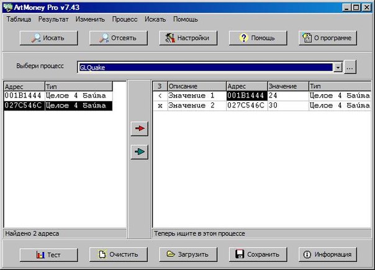Click the ellipsis browse process button
Image resolution: width=375 pixels, height=270 pixels.
point(350,67)
